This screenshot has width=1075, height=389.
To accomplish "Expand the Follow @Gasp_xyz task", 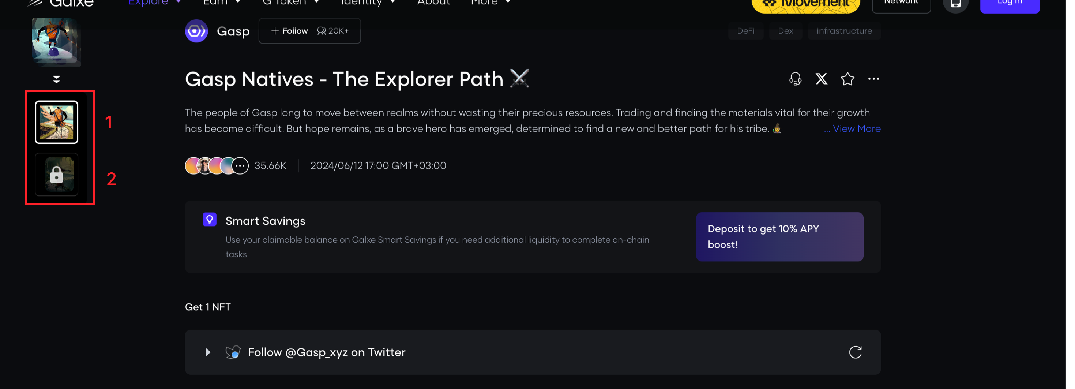I will tap(207, 352).
